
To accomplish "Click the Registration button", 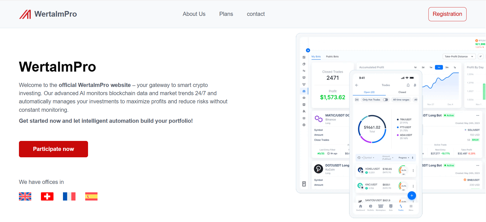I will click(447, 14).
